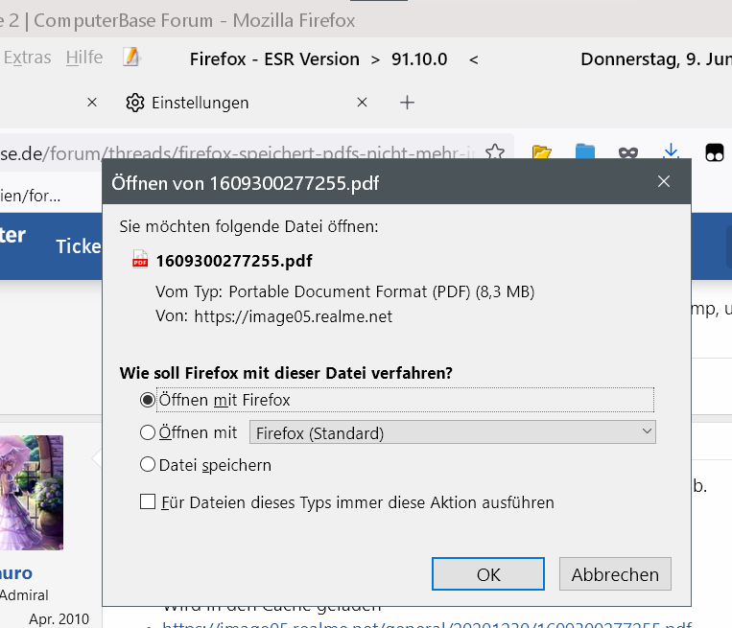Open the Hilfe menu
Screen dimensions: 732x628
coord(84,58)
